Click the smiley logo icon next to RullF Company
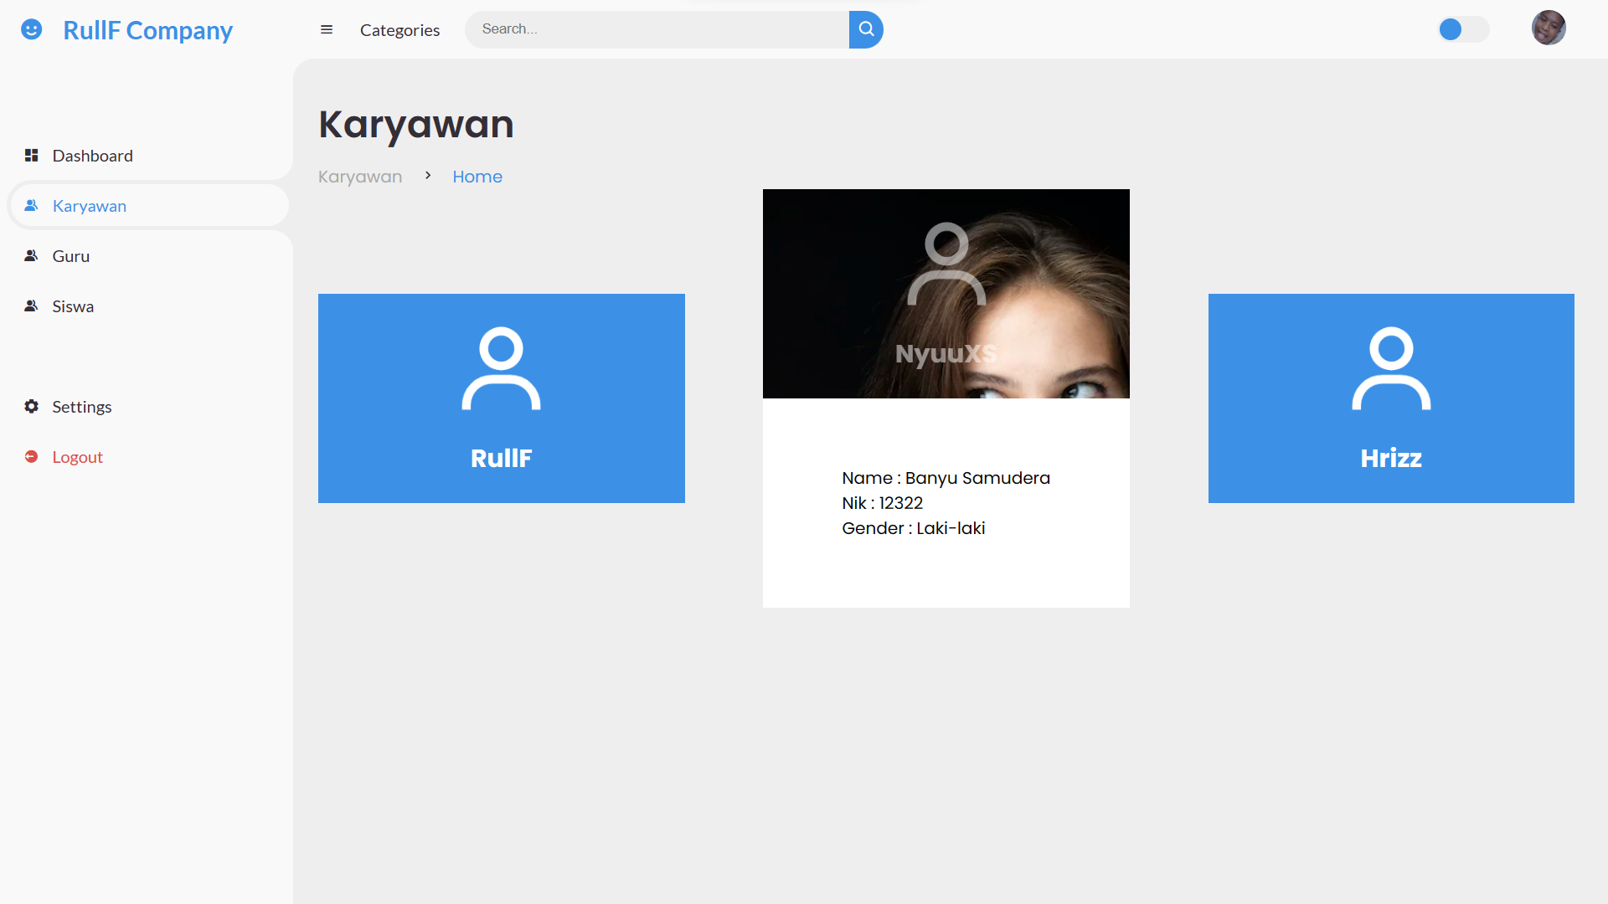 tap(32, 29)
